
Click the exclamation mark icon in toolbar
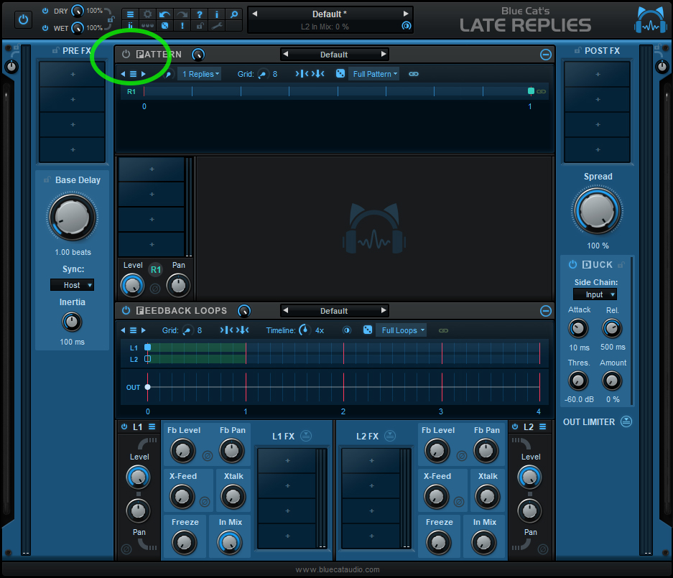click(x=182, y=26)
